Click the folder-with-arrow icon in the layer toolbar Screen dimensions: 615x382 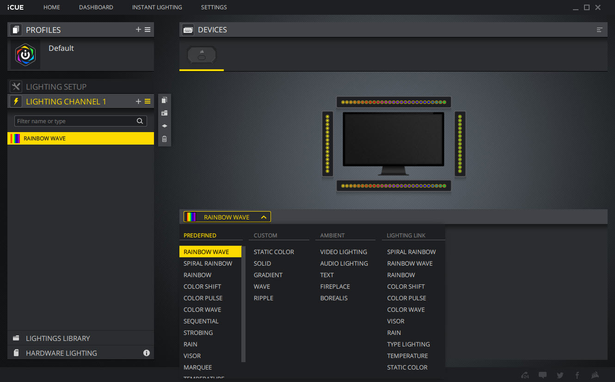[164, 113]
